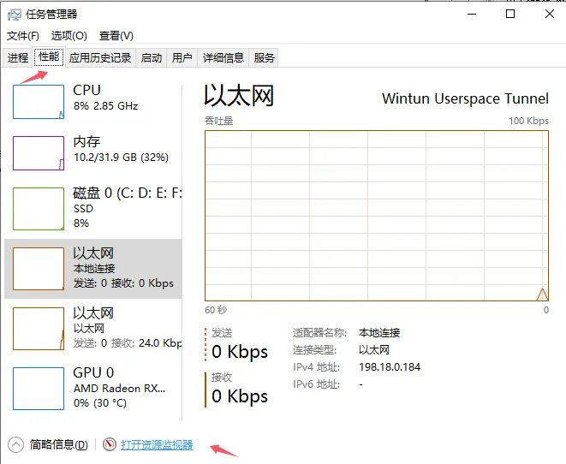Collapse view with 简略信息 chevron icon
The image size is (566, 464).
pyautogui.click(x=15, y=444)
